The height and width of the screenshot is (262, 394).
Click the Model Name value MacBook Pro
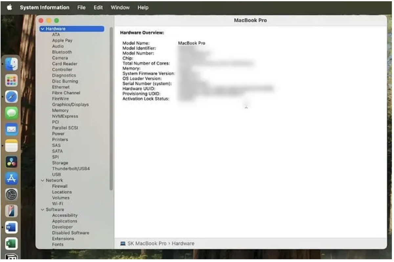[x=192, y=43]
